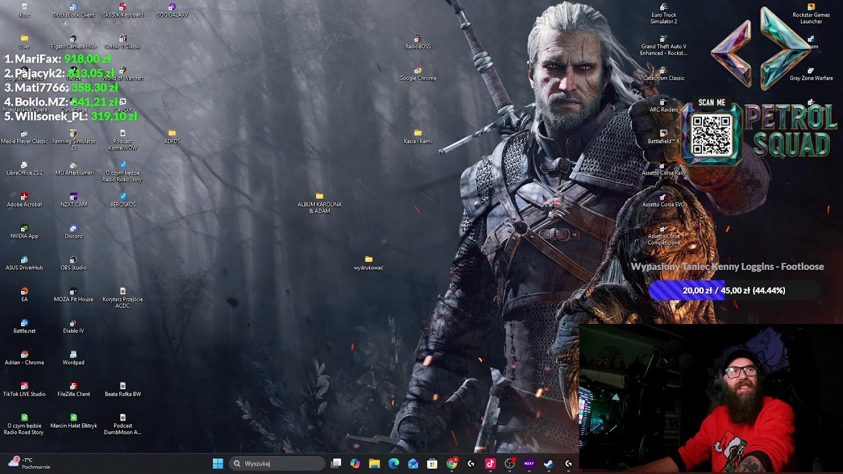Switch to OBS Studio on the taskbar
This screenshot has height=474, width=843.
click(509, 463)
